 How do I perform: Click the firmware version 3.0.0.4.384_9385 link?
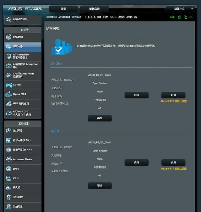point(96,17)
